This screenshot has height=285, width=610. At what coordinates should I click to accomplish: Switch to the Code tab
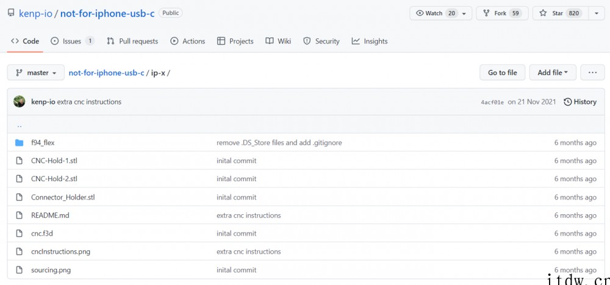click(25, 41)
